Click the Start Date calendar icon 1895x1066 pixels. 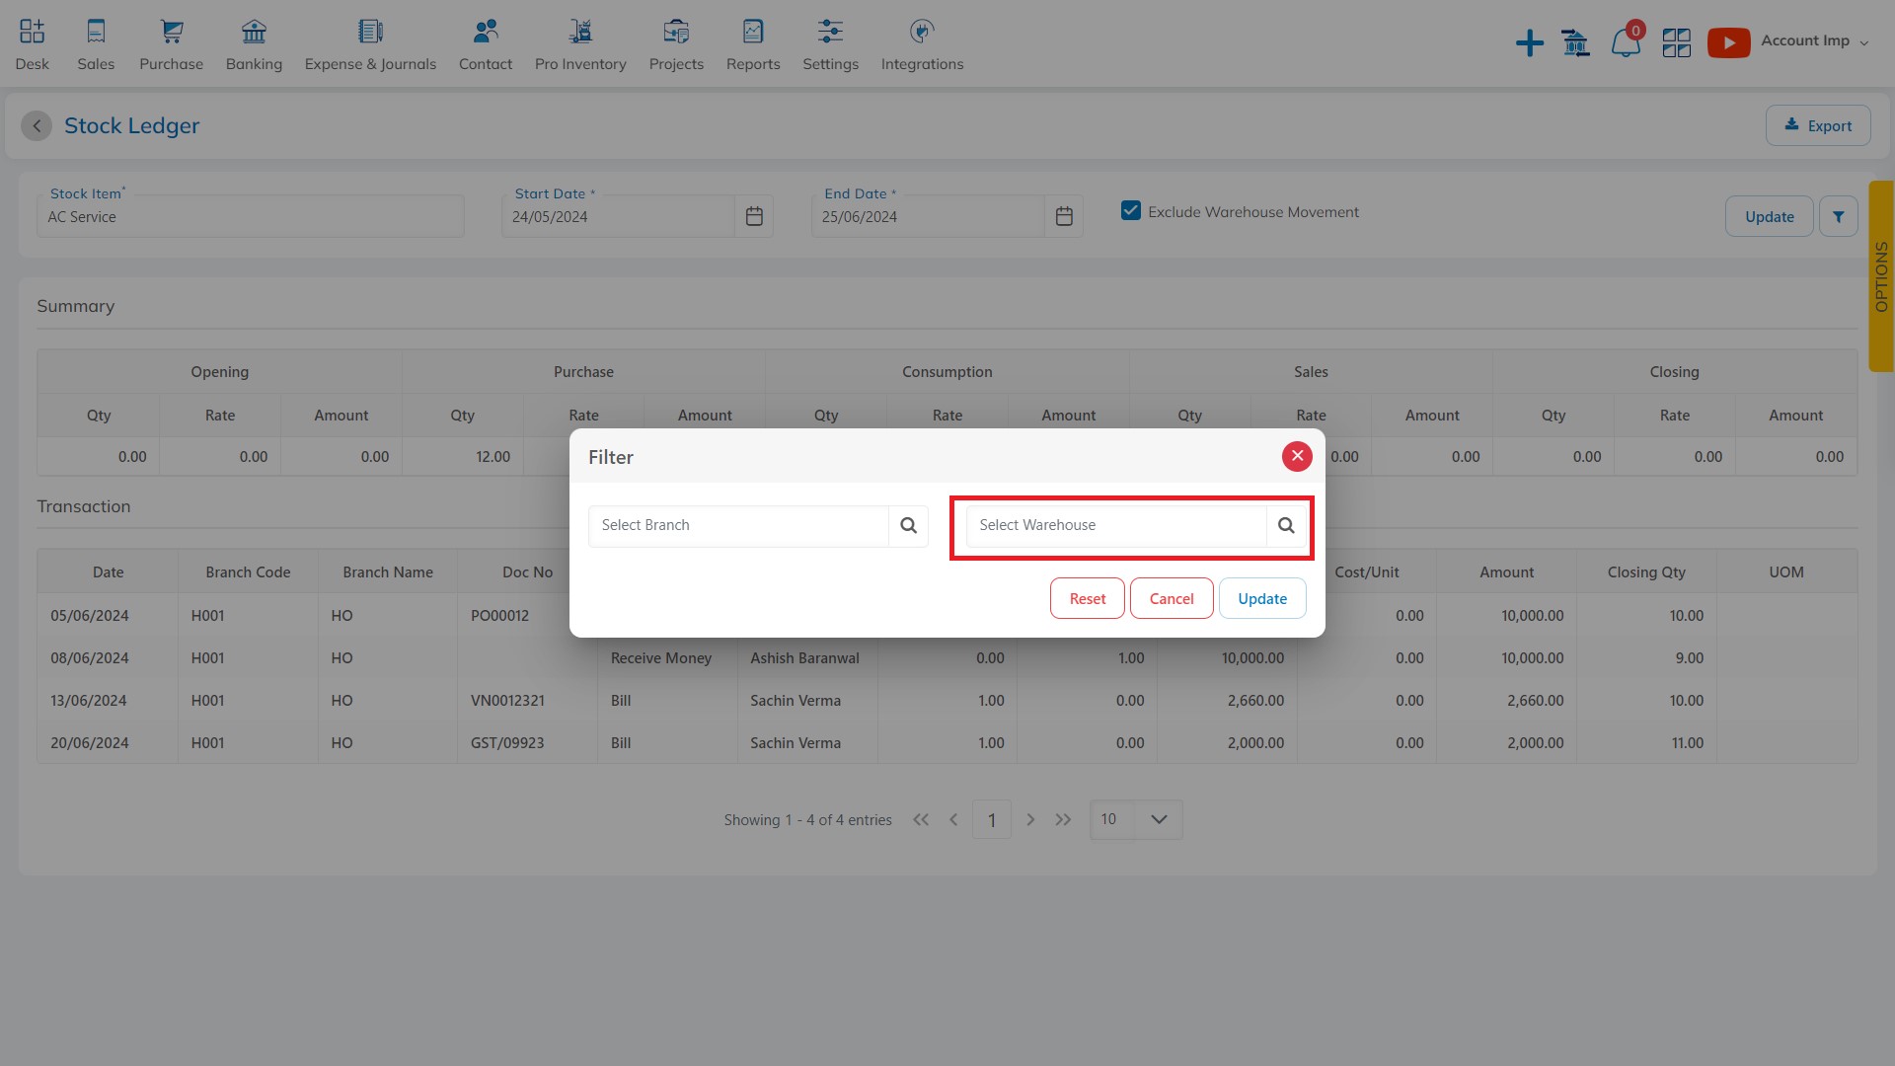(755, 216)
